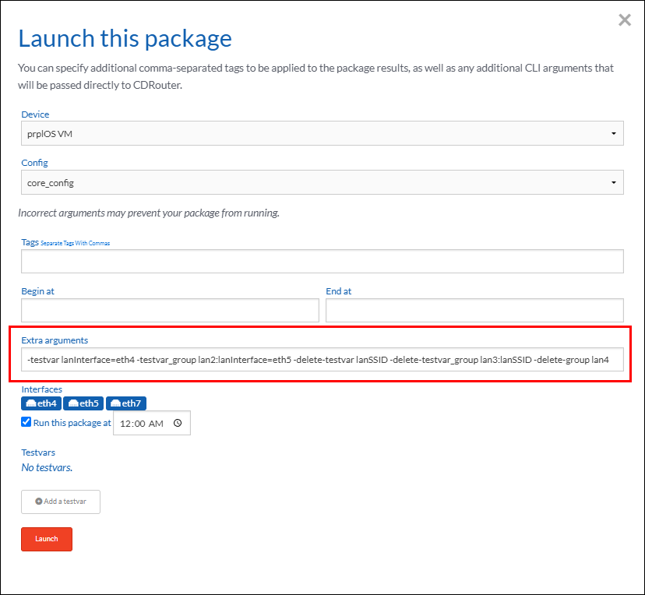645x595 pixels.
Task: Click the Incorrect arguments warning text
Action: tap(149, 213)
